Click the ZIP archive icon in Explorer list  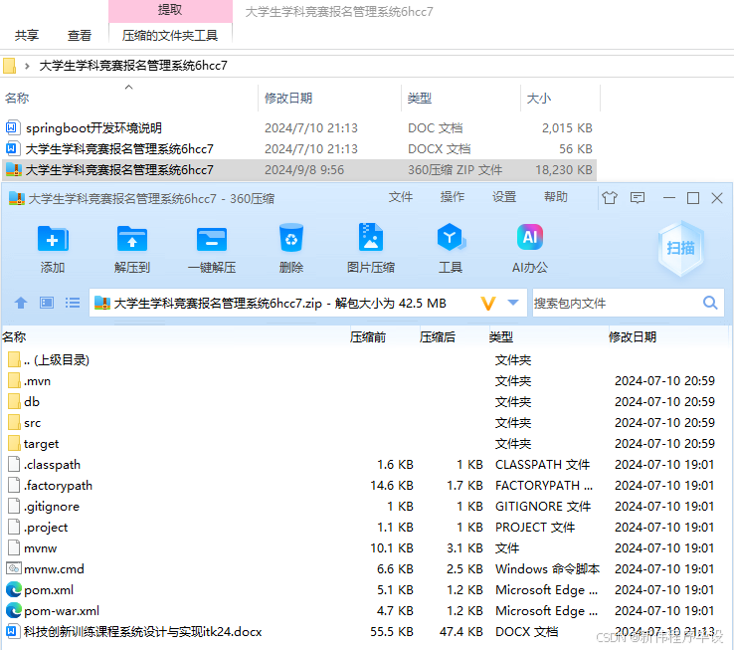coord(13,169)
